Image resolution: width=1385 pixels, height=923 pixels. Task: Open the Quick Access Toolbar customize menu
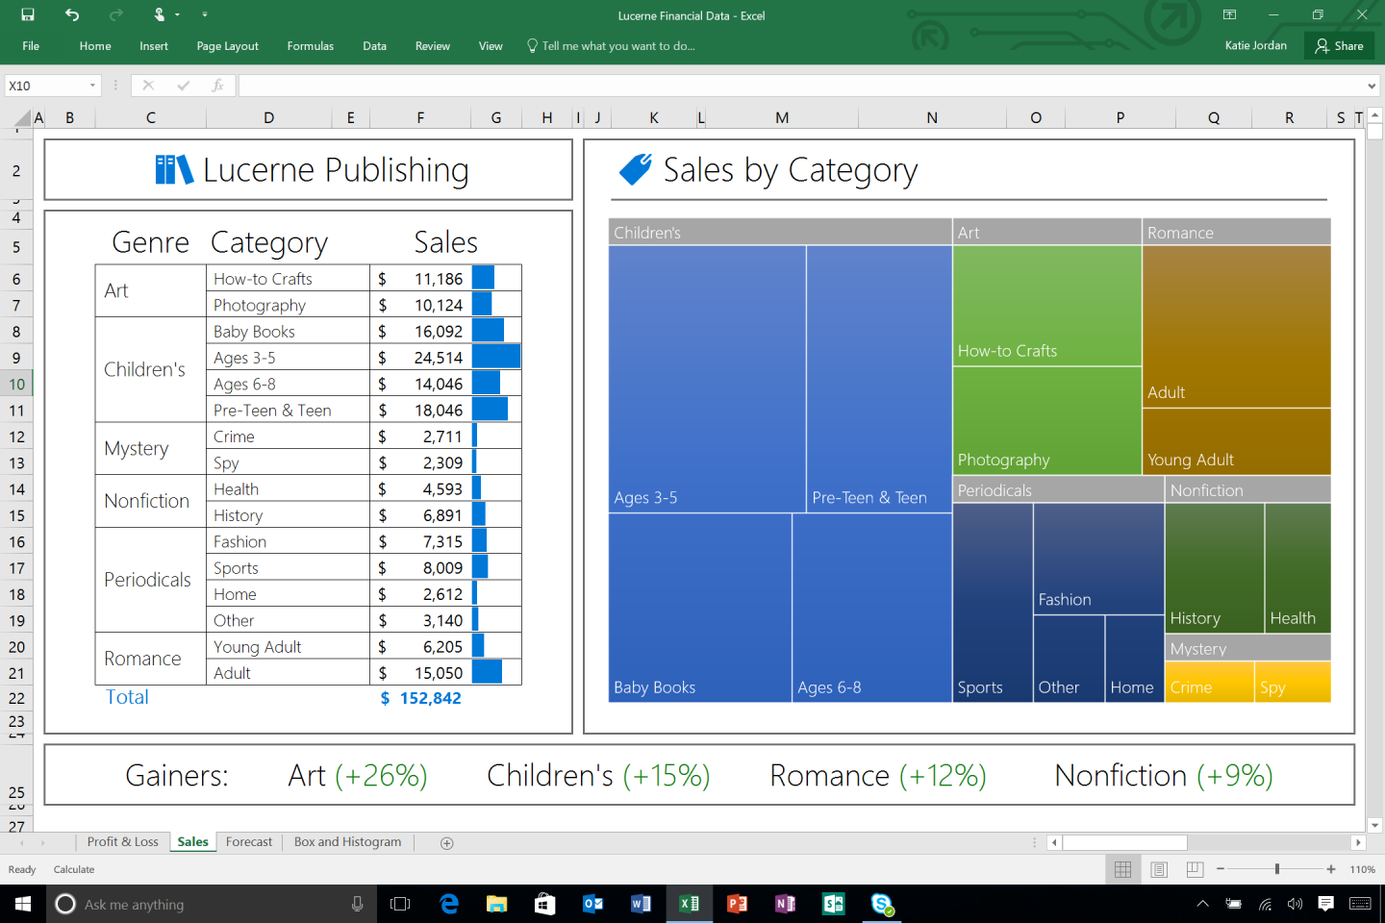coord(205,14)
